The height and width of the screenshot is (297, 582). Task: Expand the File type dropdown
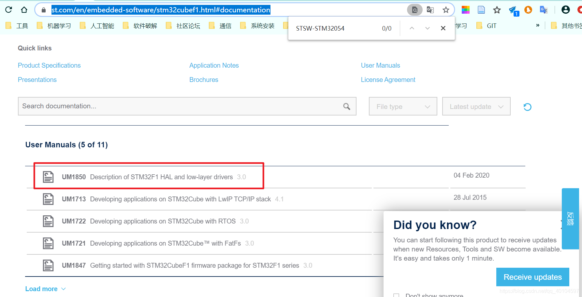tap(403, 106)
